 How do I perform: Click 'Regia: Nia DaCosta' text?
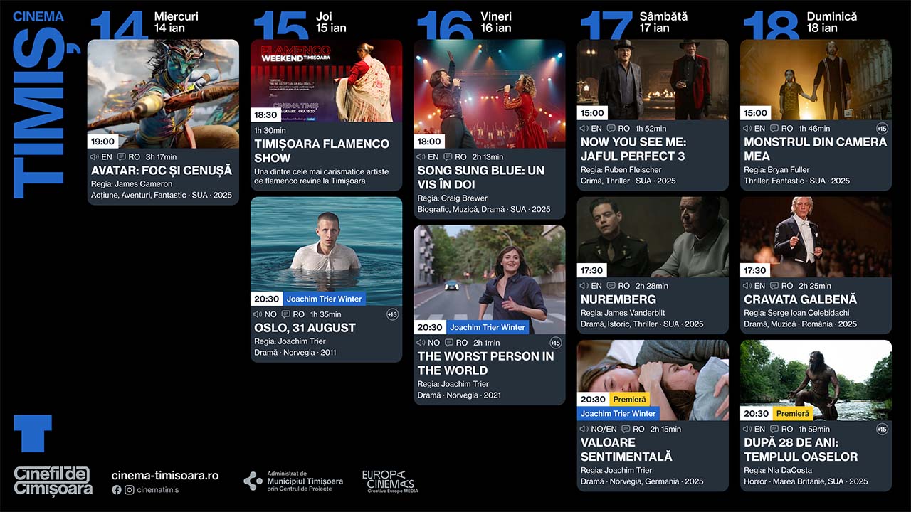[x=778, y=470]
